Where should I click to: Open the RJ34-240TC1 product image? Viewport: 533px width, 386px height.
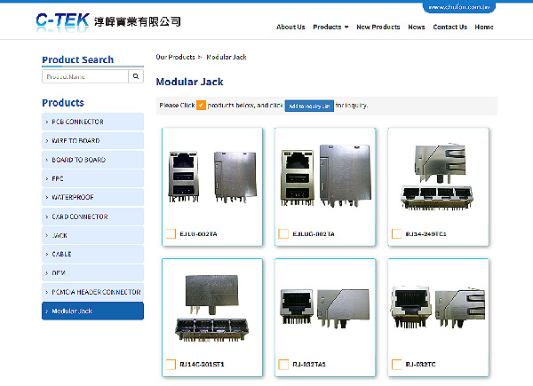438,177
